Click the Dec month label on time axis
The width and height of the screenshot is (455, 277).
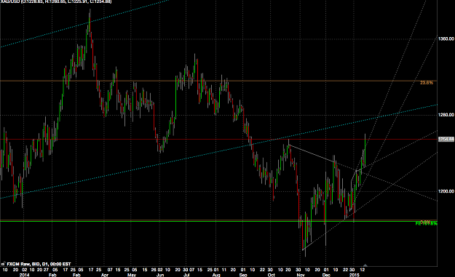click(326, 275)
